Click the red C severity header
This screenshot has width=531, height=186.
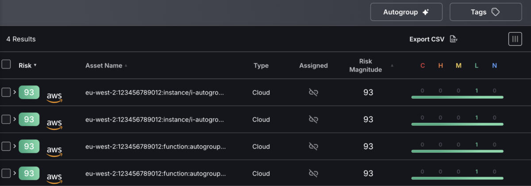point(423,65)
